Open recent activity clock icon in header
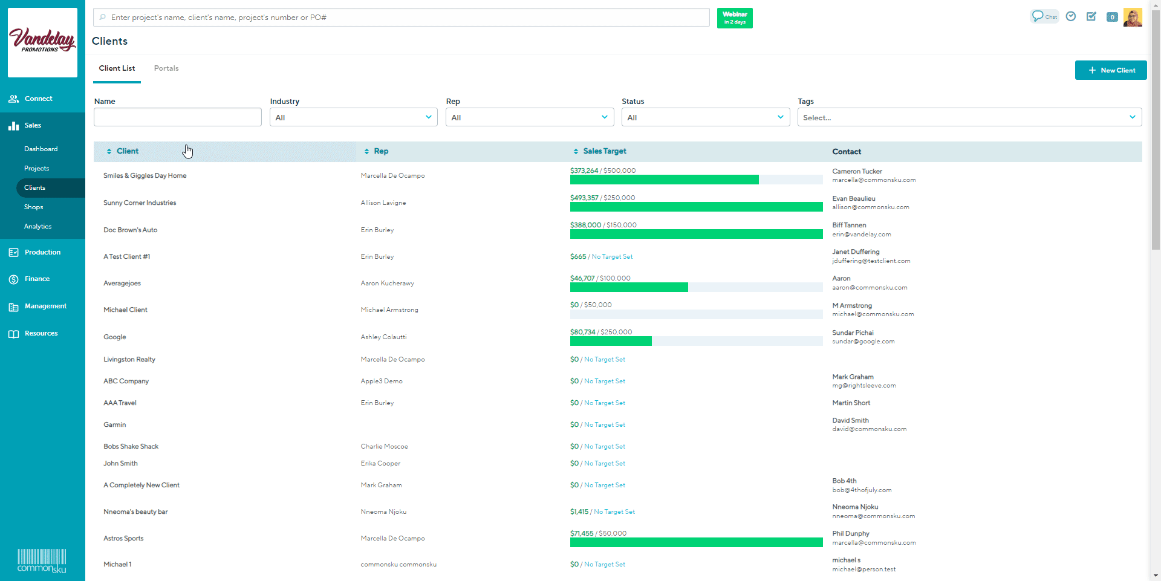The width and height of the screenshot is (1161, 581). tap(1070, 16)
